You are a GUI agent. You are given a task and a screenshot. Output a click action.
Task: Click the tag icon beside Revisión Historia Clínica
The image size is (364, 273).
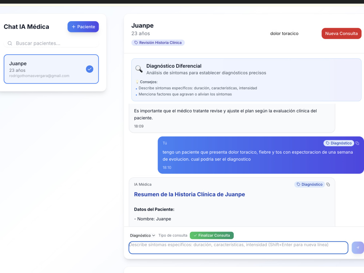136,43
